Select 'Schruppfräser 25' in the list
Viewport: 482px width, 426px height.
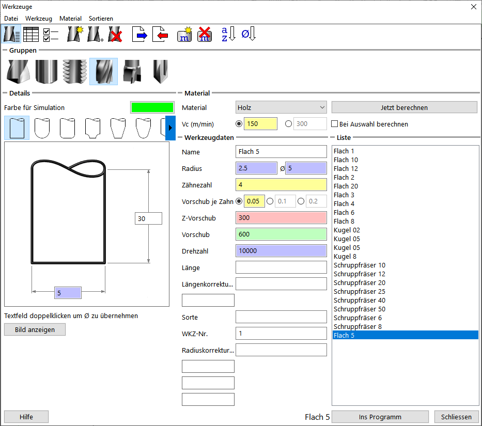(359, 292)
